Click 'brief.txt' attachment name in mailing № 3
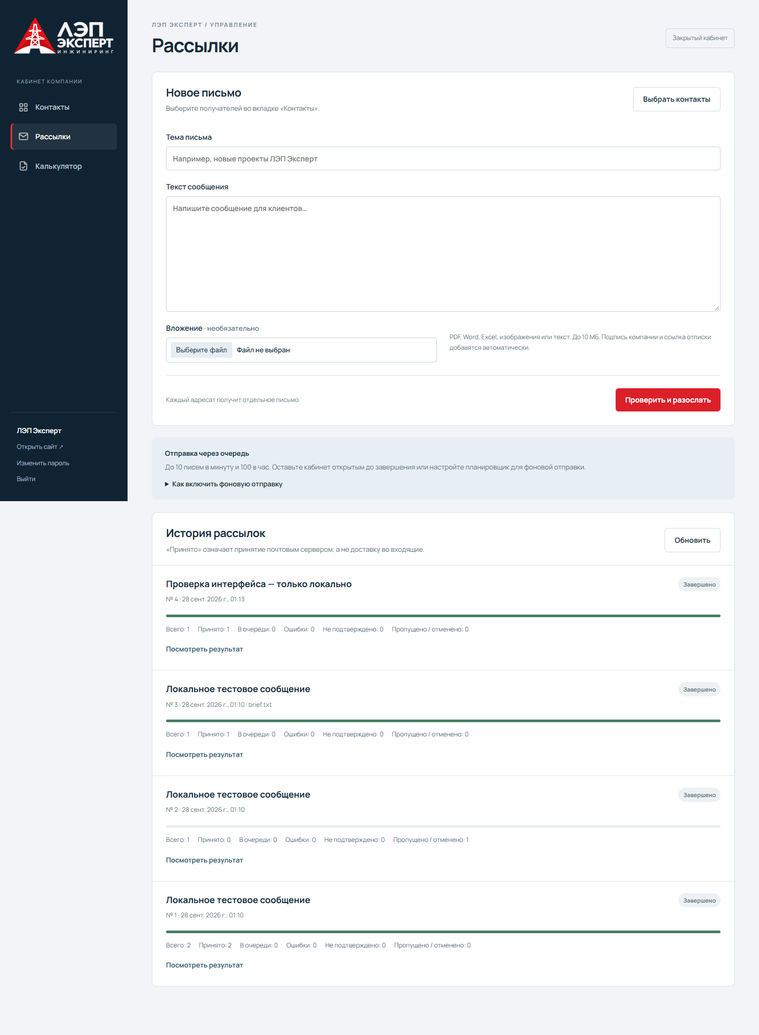The image size is (759, 1035). (x=260, y=705)
